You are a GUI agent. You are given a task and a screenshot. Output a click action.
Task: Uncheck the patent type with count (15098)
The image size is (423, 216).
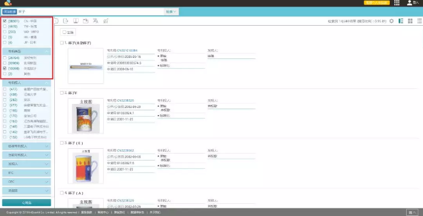pyautogui.click(x=5, y=68)
